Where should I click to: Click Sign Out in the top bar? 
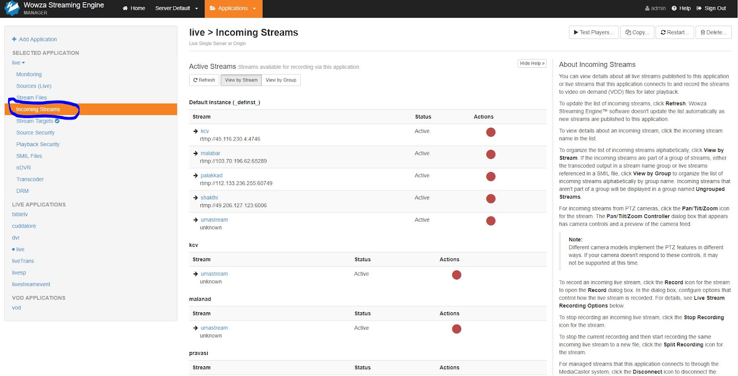pyautogui.click(x=711, y=8)
